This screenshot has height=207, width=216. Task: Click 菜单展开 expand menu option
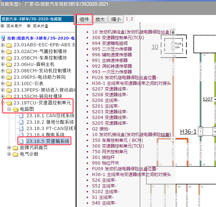(14, 26)
